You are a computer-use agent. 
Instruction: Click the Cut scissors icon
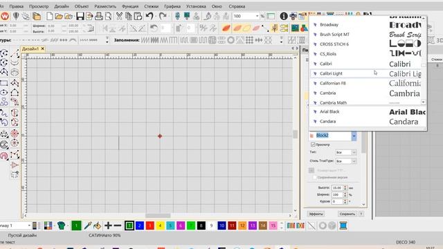pyautogui.click(x=119, y=17)
